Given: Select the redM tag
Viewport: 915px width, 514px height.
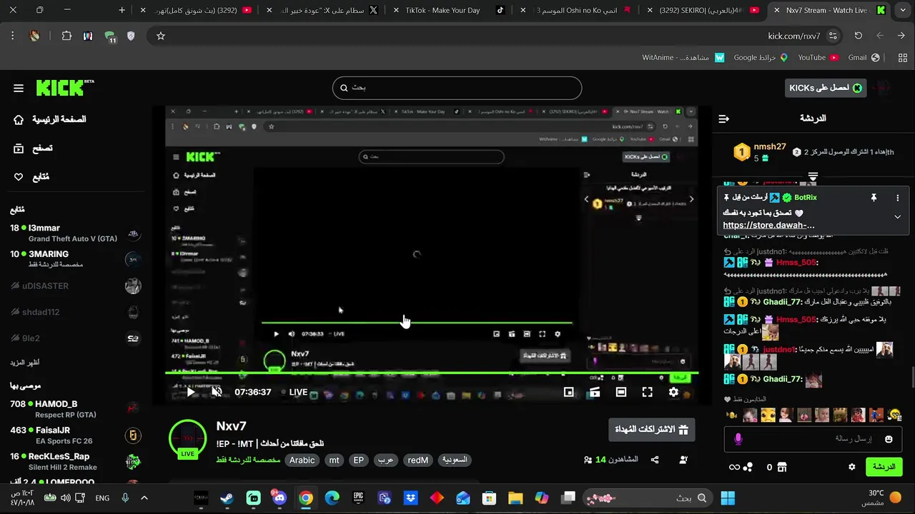Looking at the screenshot, I should tap(417, 460).
